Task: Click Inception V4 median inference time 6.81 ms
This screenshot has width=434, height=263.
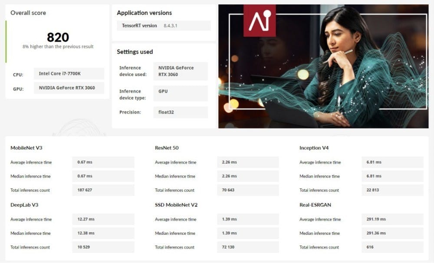Action: pos(392,176)
